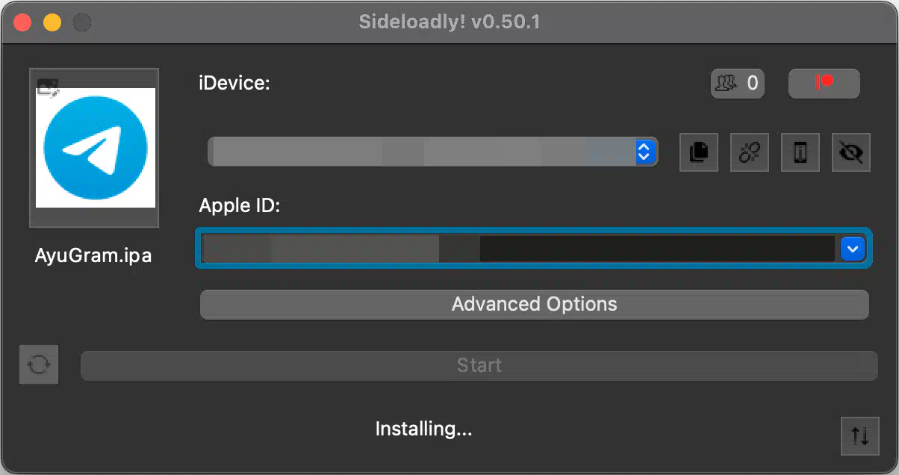Open the iDevice selection dropdown arrows
899x475 pixels.
tap(644, 152)
